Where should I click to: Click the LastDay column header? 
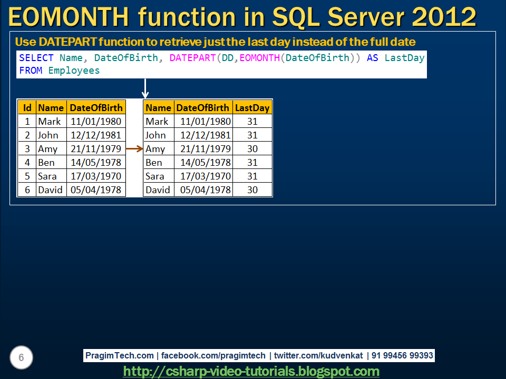pyautogui.click(x=252, y=107)
